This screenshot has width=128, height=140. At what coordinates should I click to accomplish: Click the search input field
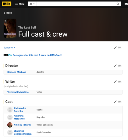coord(76,4)
